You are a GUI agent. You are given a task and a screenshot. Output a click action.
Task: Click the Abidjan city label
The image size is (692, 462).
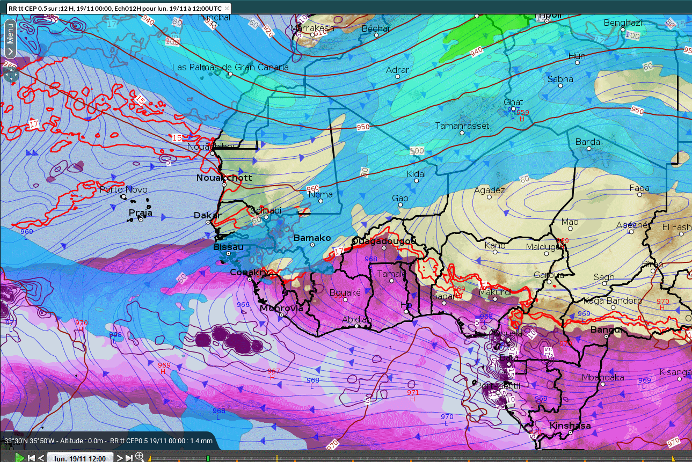click(x=356, y=319)
